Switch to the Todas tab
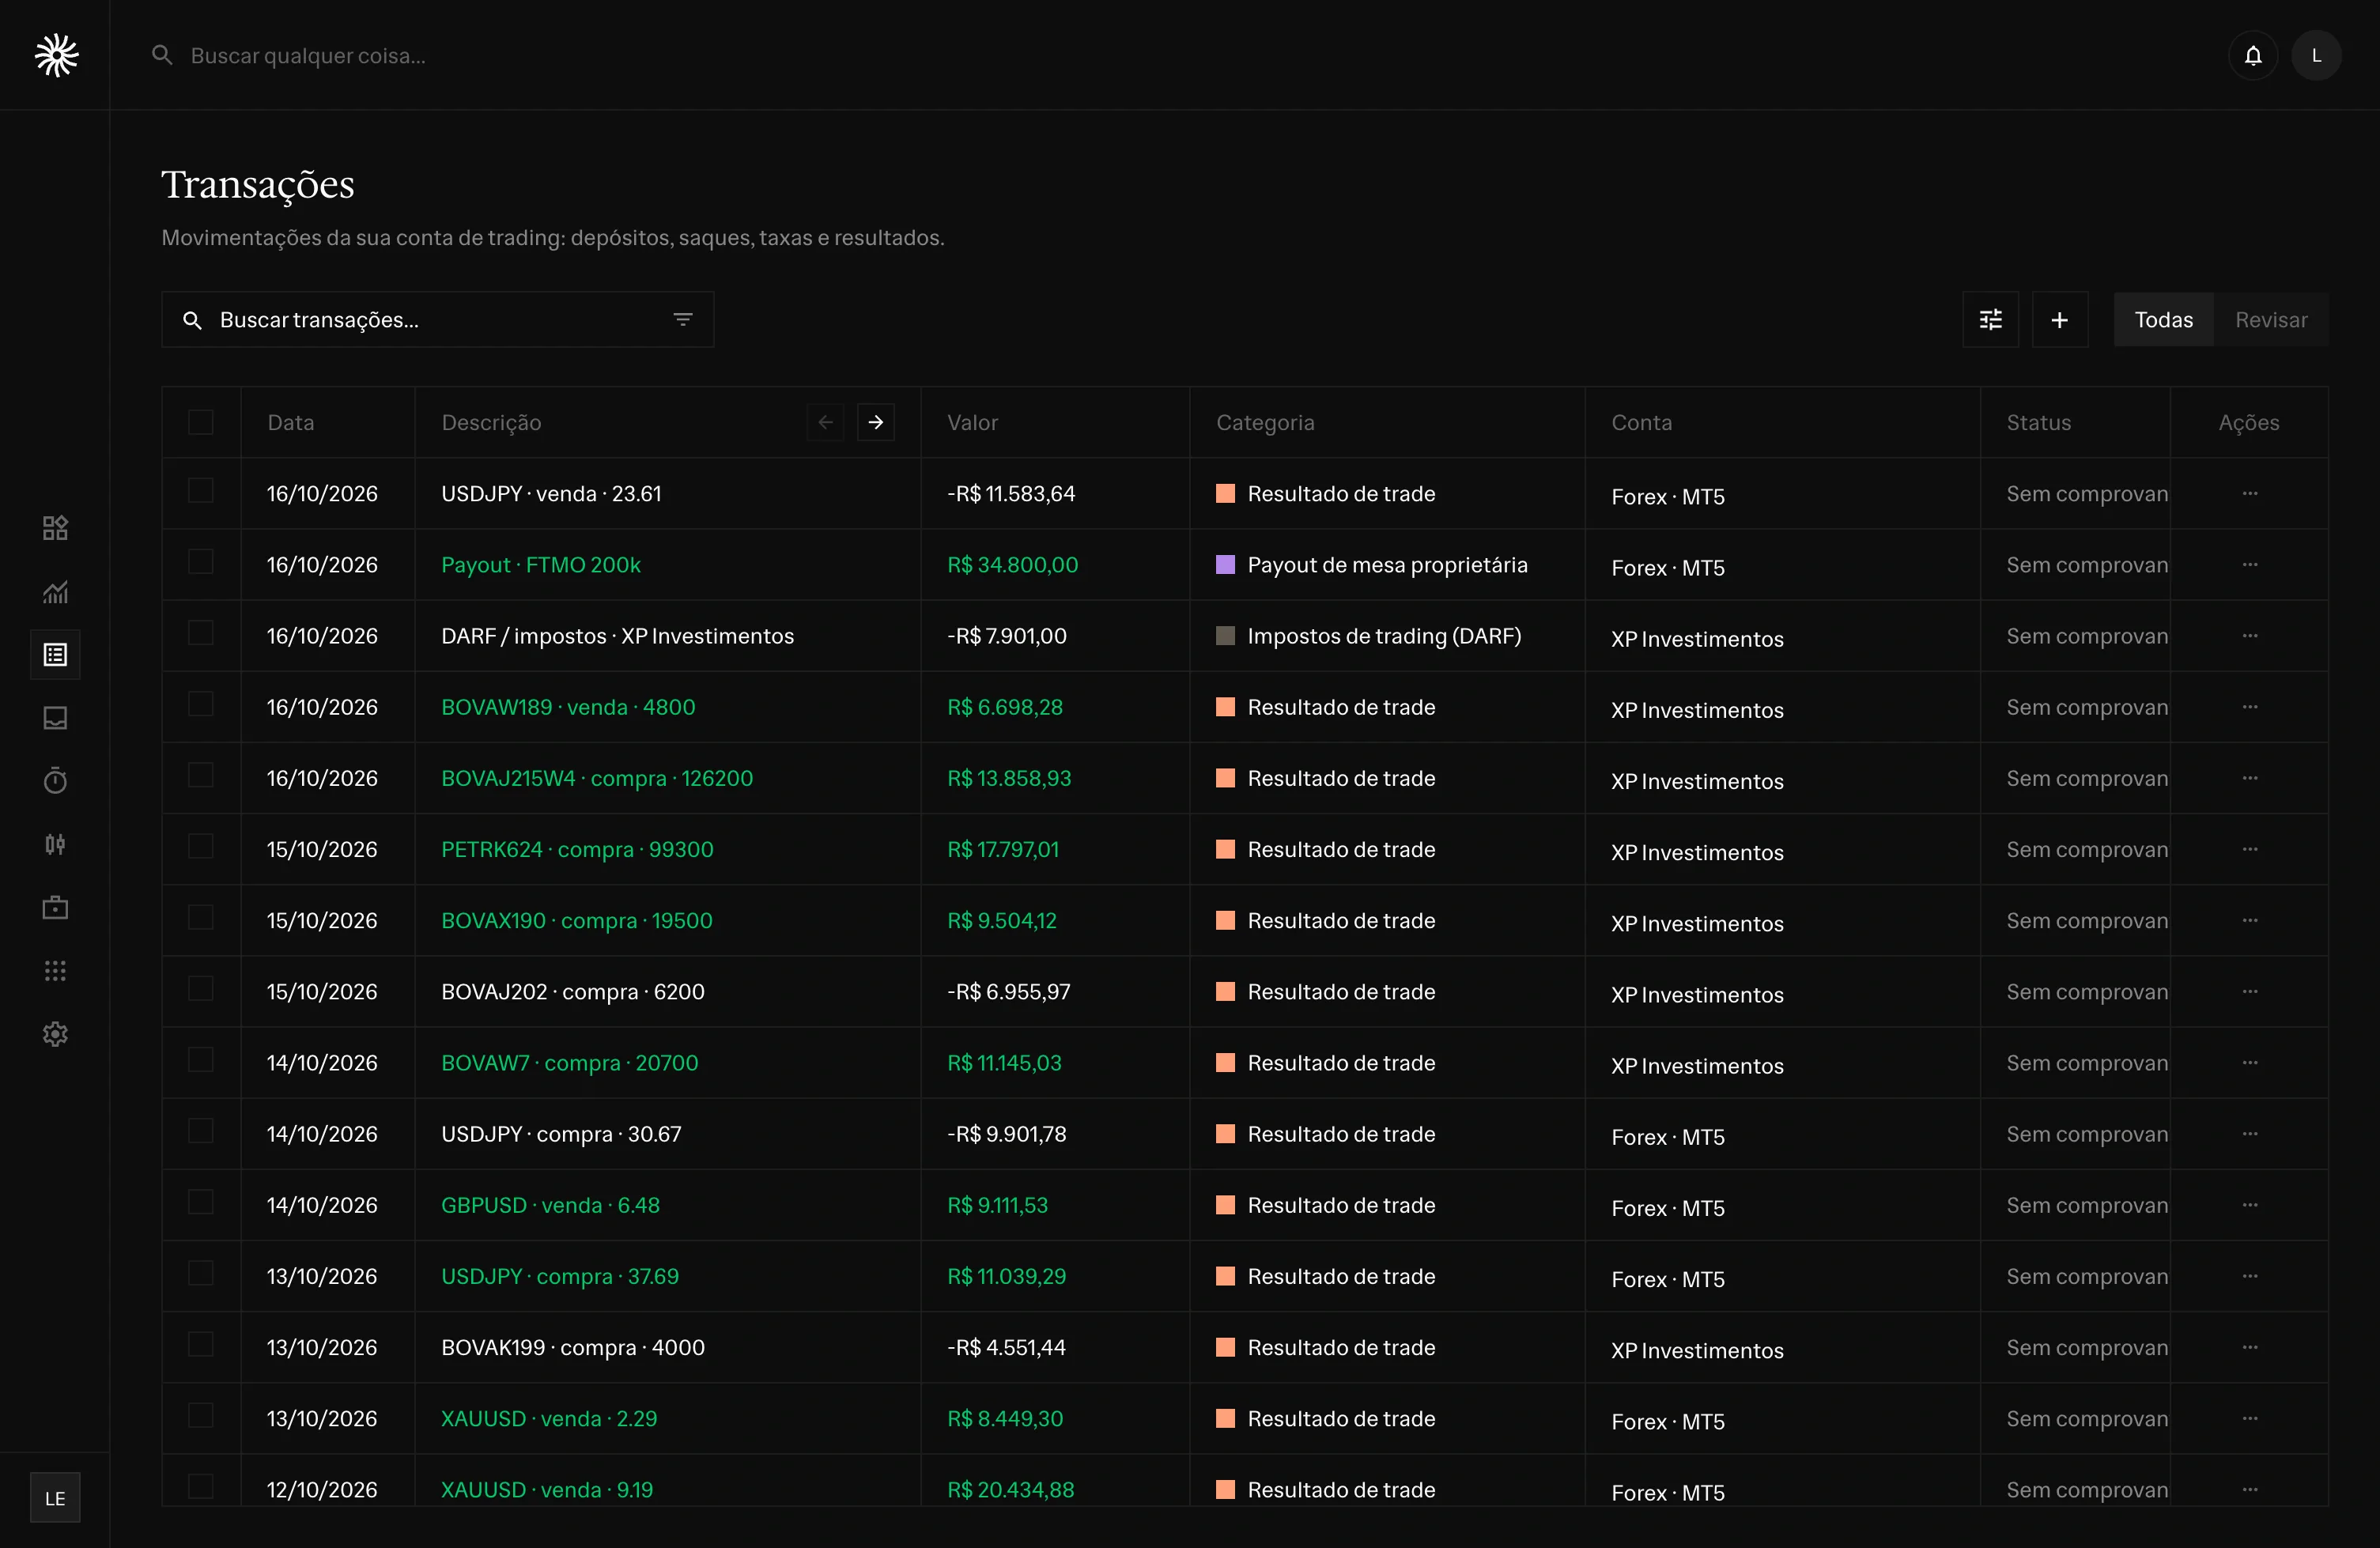This screenshot has height=1548, width=2380. click(2164, 320)
